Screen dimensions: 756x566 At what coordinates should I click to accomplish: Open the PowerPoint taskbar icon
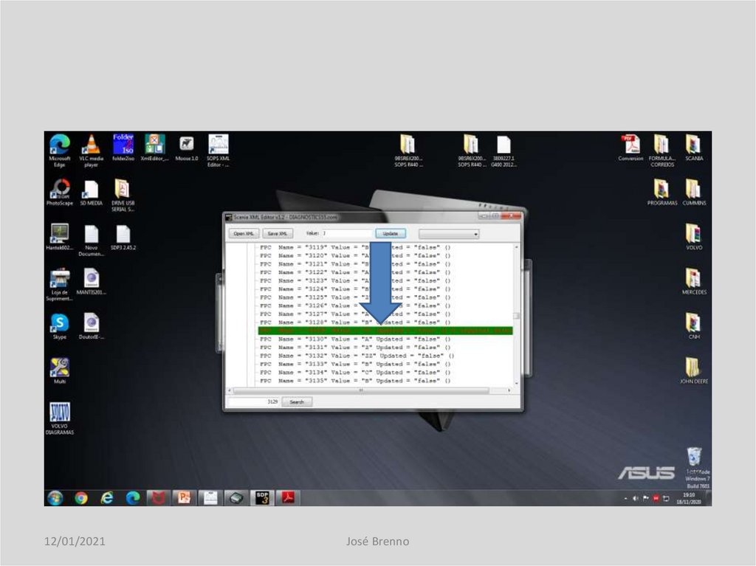point(184,497)
